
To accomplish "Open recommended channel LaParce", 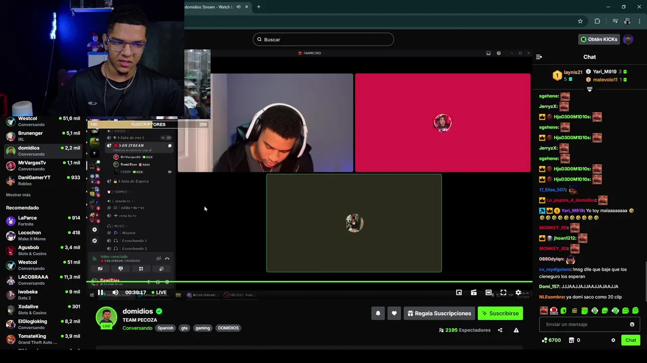I will 43,221.
